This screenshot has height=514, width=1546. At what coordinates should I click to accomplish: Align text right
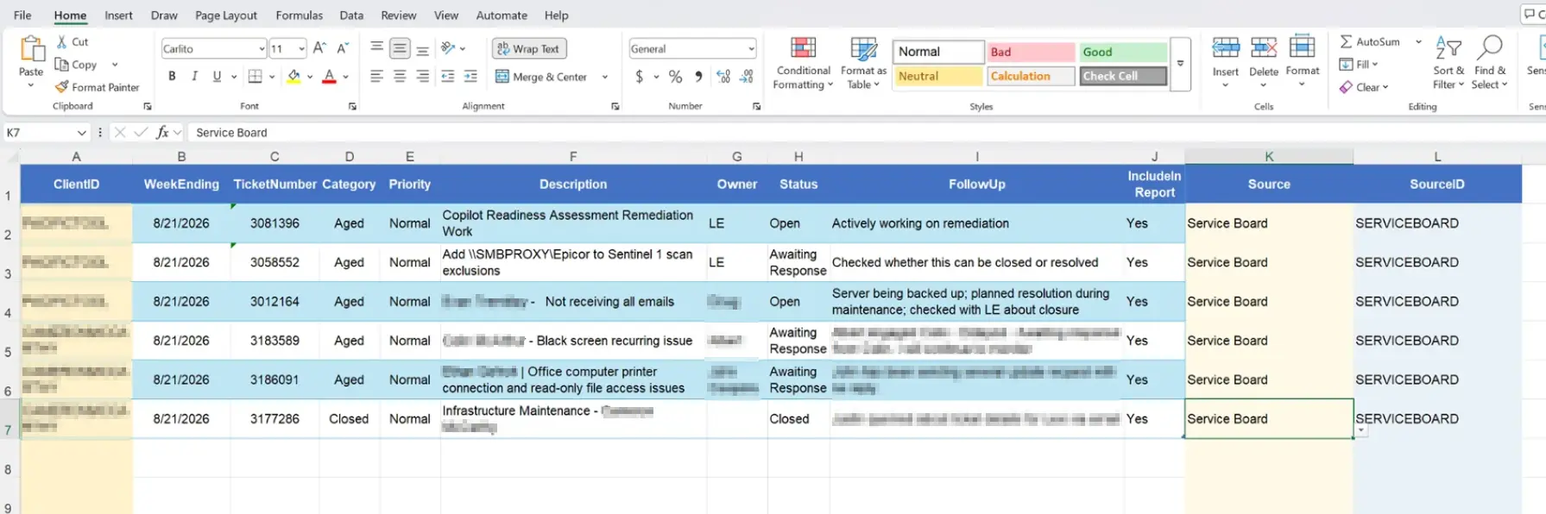423,77
